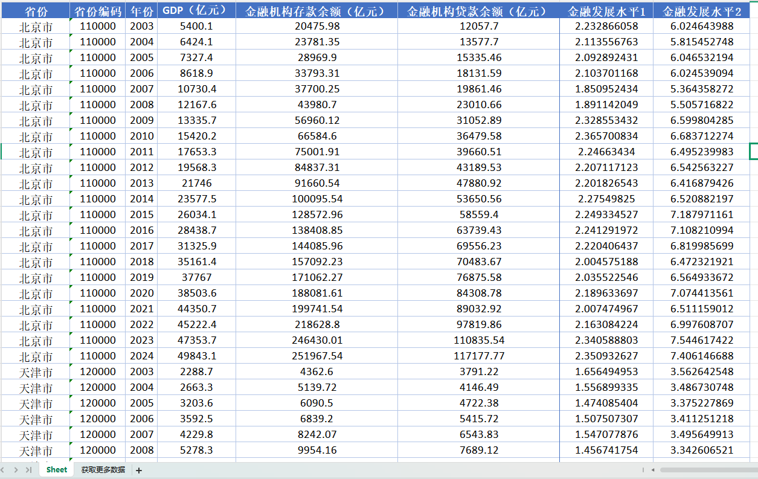The image size is (758, 479).
Task: Select cell containing 2.007474967
Action: (x=606, y=309)
